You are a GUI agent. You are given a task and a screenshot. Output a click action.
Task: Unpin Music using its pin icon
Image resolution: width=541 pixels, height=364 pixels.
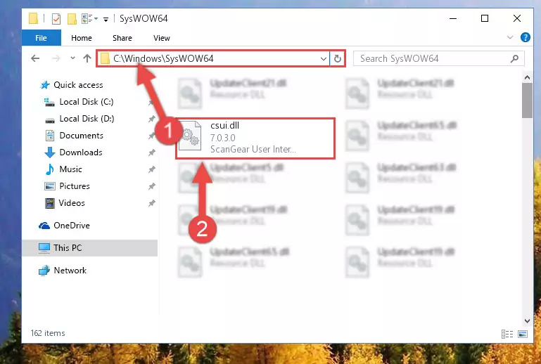pyautogui.click(x=151, y=169)
